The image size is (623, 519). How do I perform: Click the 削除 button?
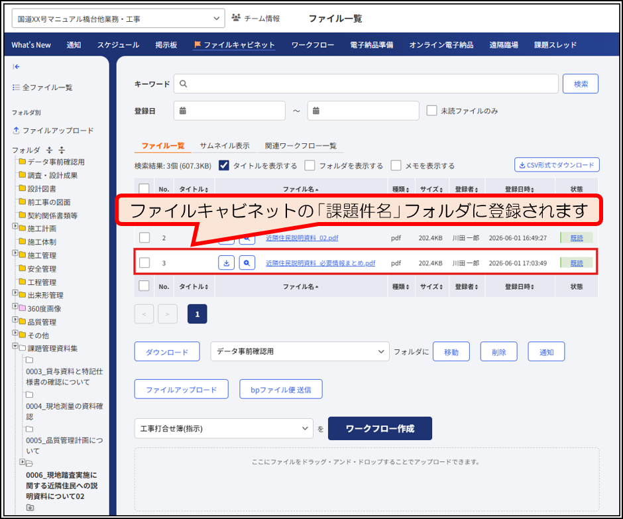click(498, 352)
